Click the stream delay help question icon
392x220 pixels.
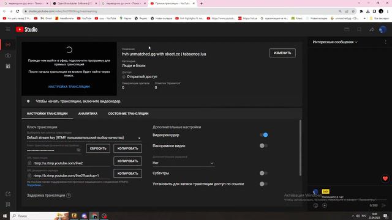click(x=69, y=196)
